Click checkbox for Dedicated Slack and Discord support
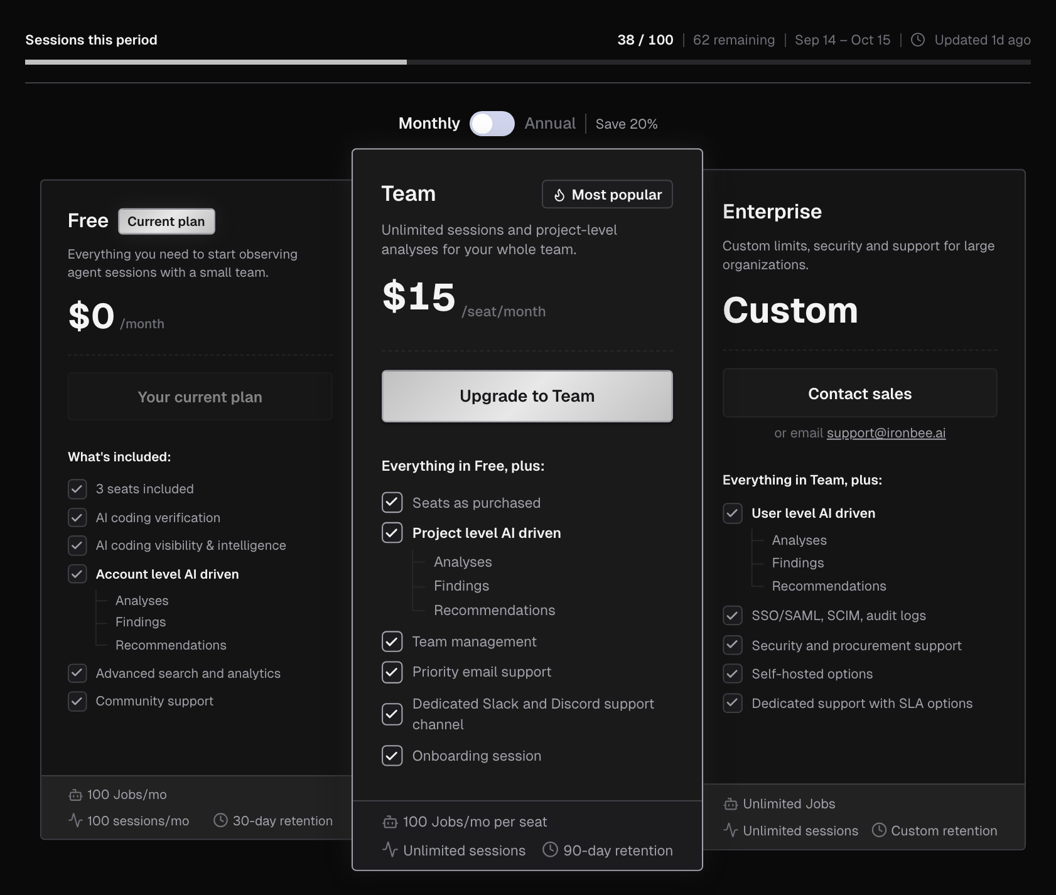The image size is (1056, 895). pos(392,714)
